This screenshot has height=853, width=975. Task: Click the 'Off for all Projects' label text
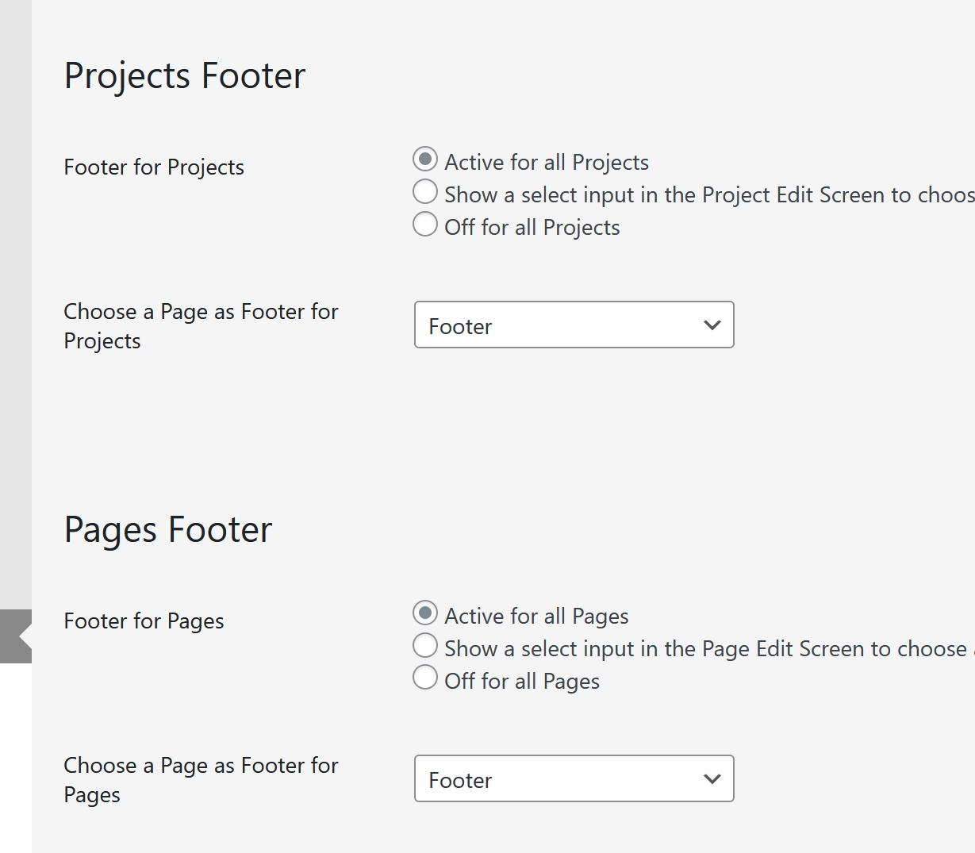[532, 228]
